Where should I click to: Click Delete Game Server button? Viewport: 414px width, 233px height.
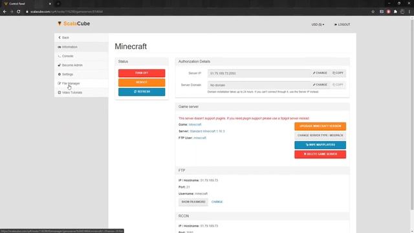tap(320, 154)
